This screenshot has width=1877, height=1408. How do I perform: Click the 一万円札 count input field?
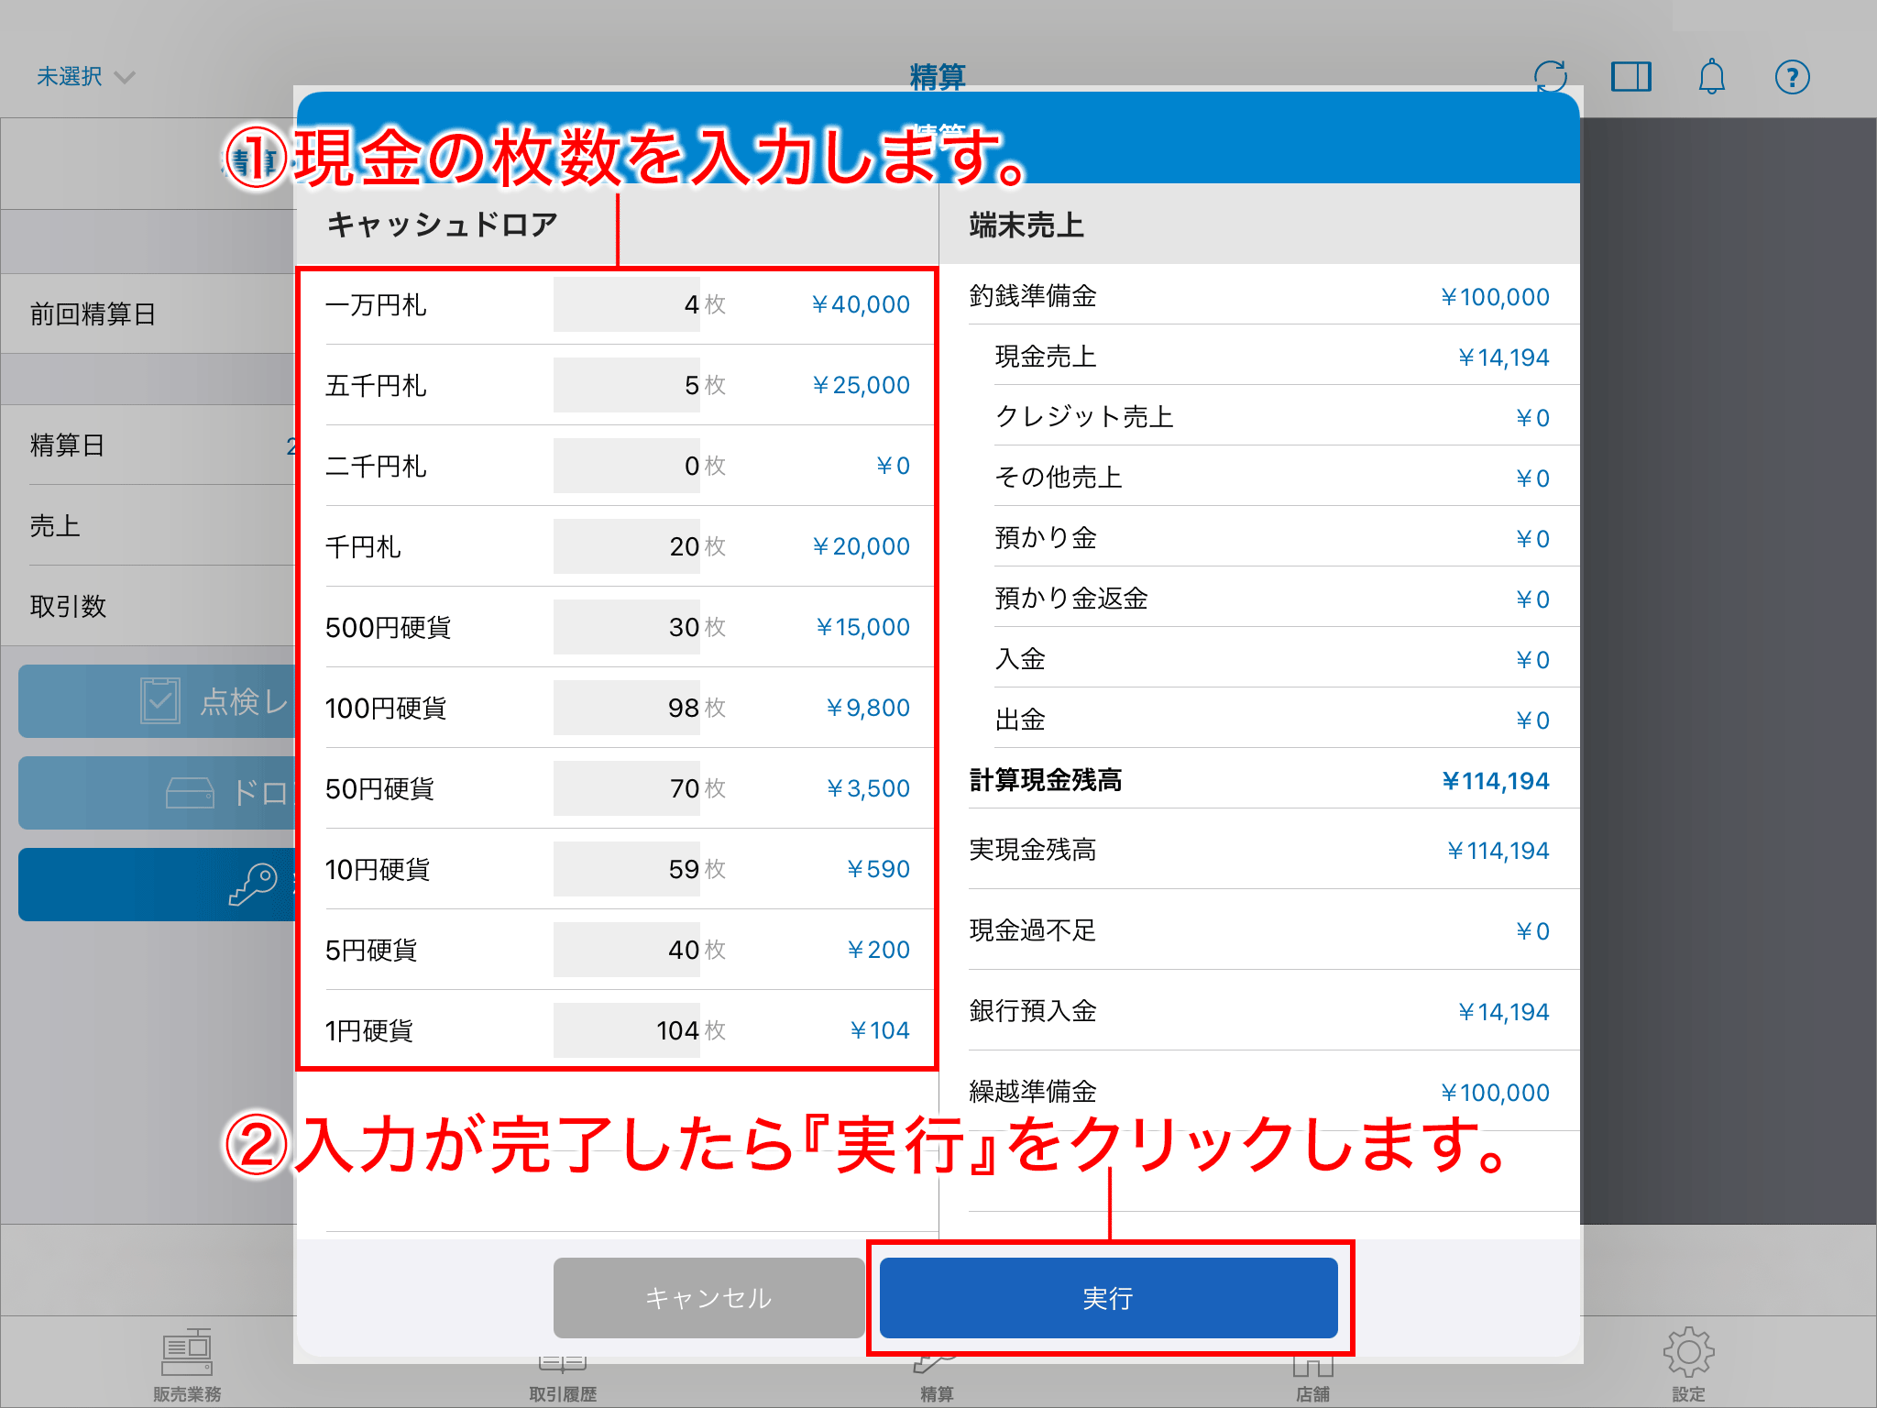tap(626, 305)
